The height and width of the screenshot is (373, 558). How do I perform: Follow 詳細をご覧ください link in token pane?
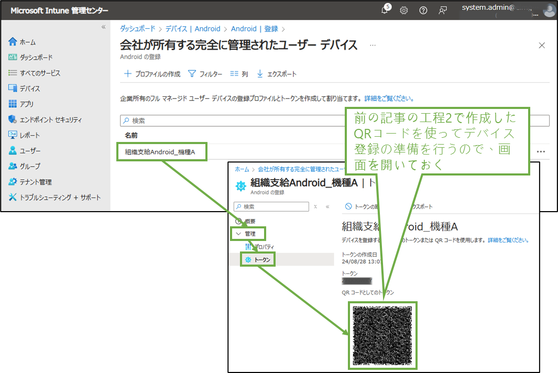click(x=509, y=240)
